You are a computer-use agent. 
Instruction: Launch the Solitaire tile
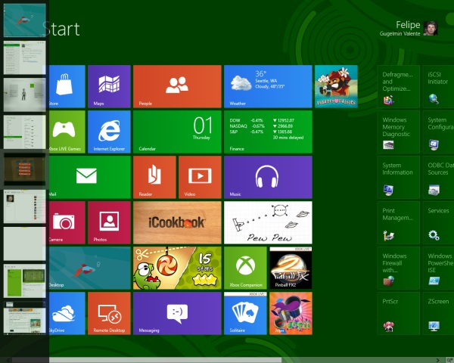click(245, 313)
